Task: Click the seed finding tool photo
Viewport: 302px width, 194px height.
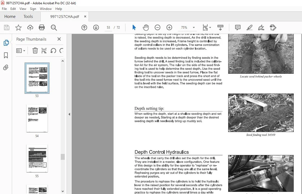Action: coord(261,113)
